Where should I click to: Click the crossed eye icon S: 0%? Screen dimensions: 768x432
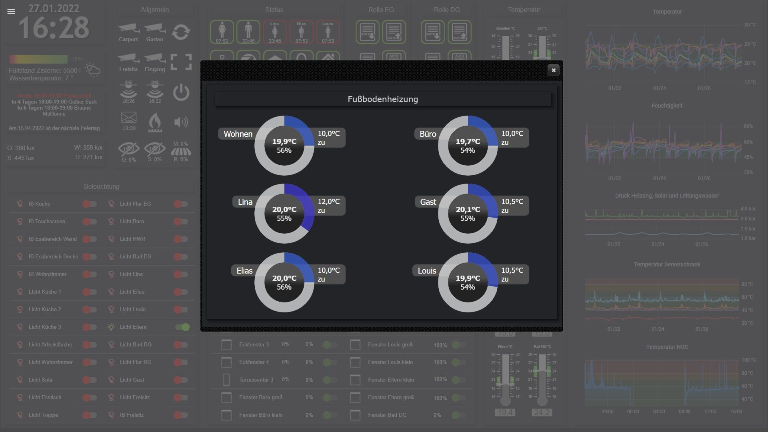pyautogui.click(x=155, y=149)
